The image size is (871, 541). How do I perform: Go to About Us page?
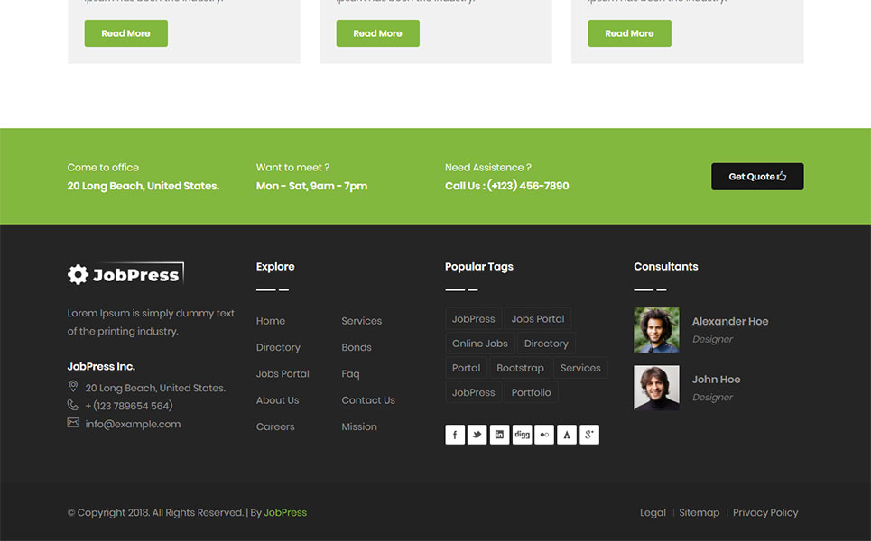278,400
